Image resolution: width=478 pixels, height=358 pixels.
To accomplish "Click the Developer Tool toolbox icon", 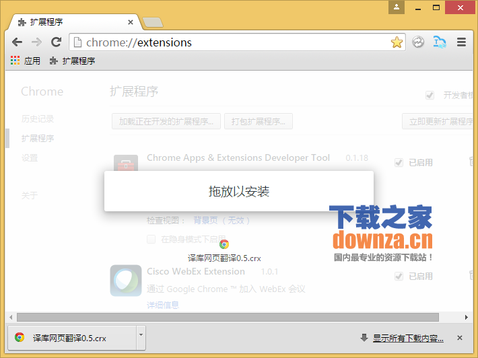I will [126, 163].
